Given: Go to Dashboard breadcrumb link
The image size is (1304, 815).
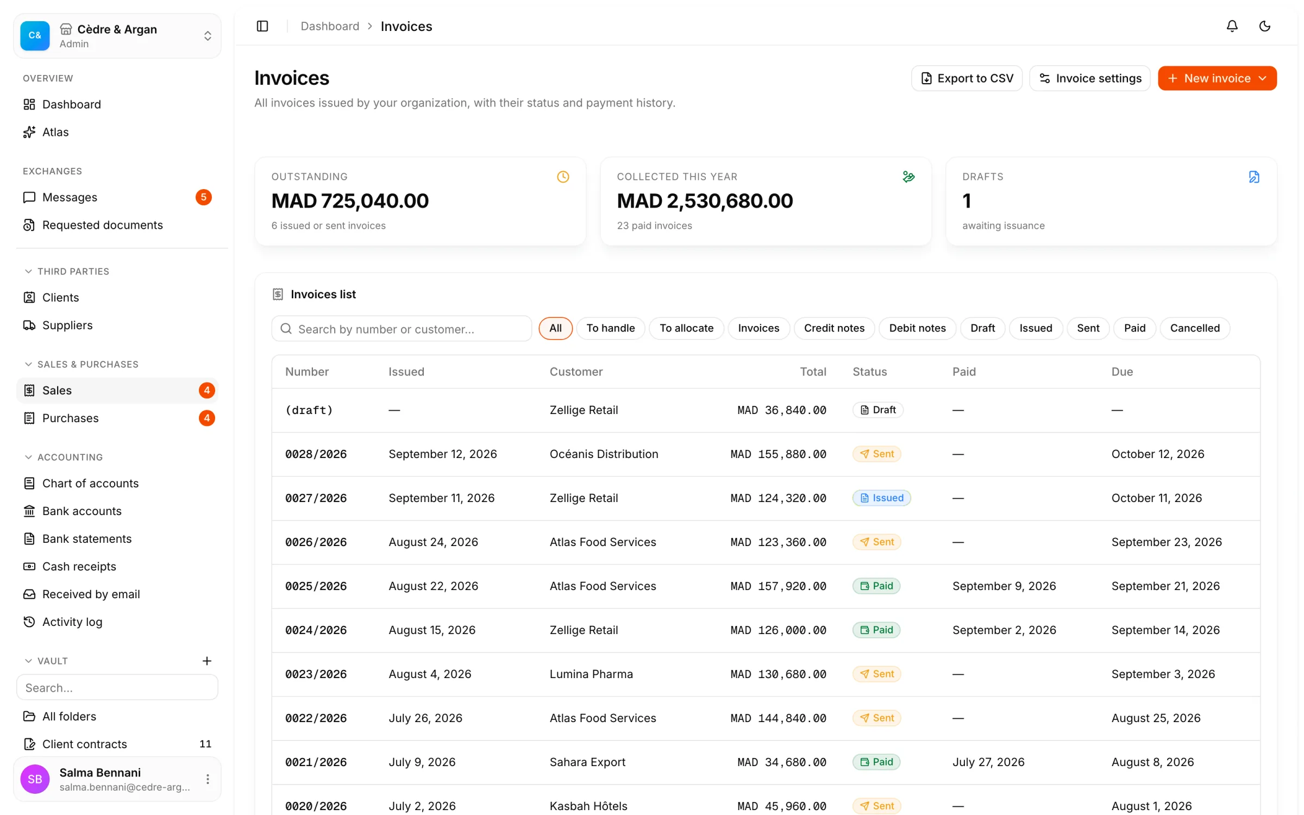Looking at the screenshot, I should [330, 26].
